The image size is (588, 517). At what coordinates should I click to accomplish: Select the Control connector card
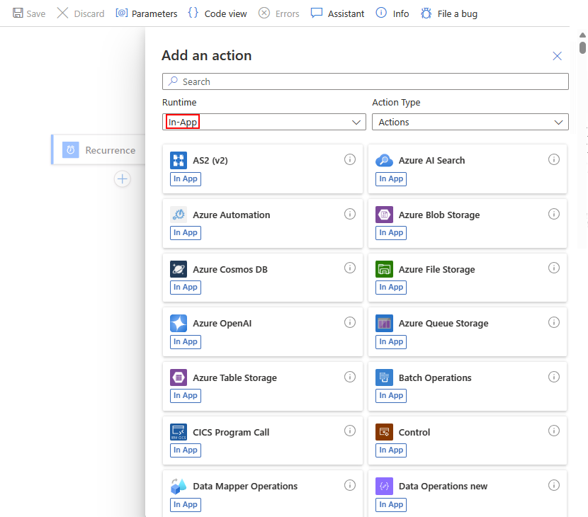tap(468, 441)
